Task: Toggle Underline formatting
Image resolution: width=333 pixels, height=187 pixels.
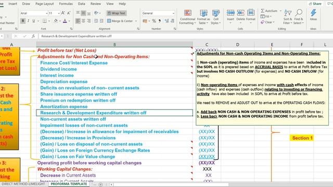Action: [33, 21]
